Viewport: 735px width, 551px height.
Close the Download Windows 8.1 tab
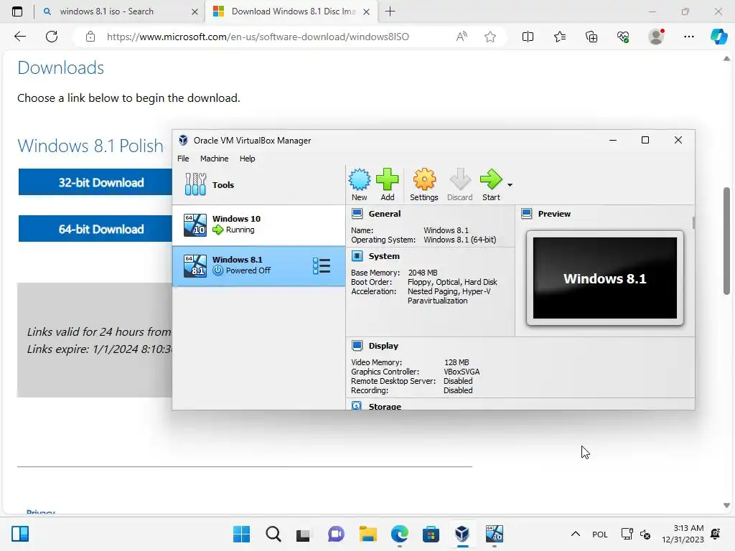(x=367, y=11)
